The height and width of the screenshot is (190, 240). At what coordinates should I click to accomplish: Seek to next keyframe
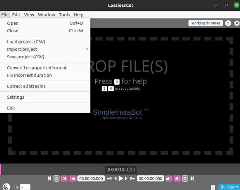tap(132, 179)
